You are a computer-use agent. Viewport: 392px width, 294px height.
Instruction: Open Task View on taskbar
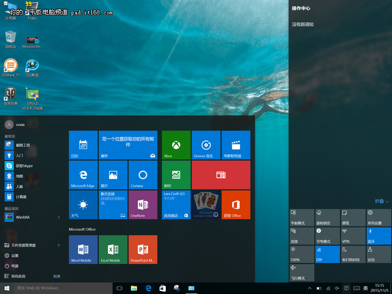pyautogui.click(x=119, y=288)
